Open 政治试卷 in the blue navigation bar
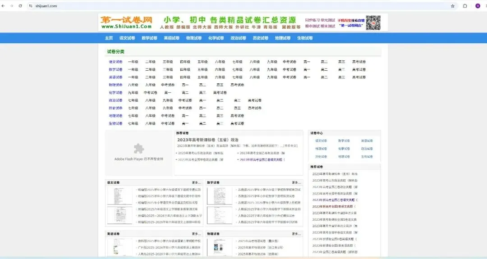Viewport: 487px width, 259px height. (238, 38)
